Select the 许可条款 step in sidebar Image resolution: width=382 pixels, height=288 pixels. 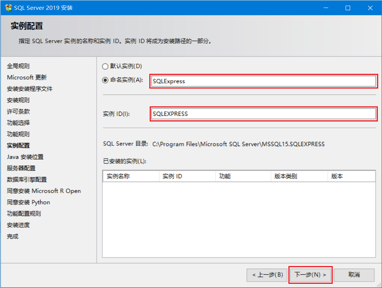[18, 112]
